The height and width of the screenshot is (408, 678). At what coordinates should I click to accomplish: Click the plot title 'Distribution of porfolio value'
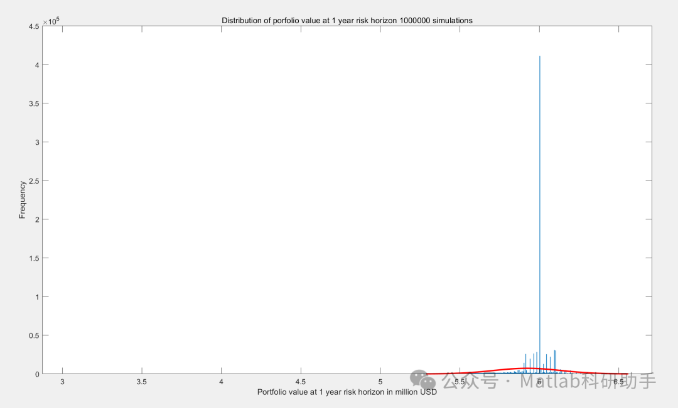click(347, 20)
